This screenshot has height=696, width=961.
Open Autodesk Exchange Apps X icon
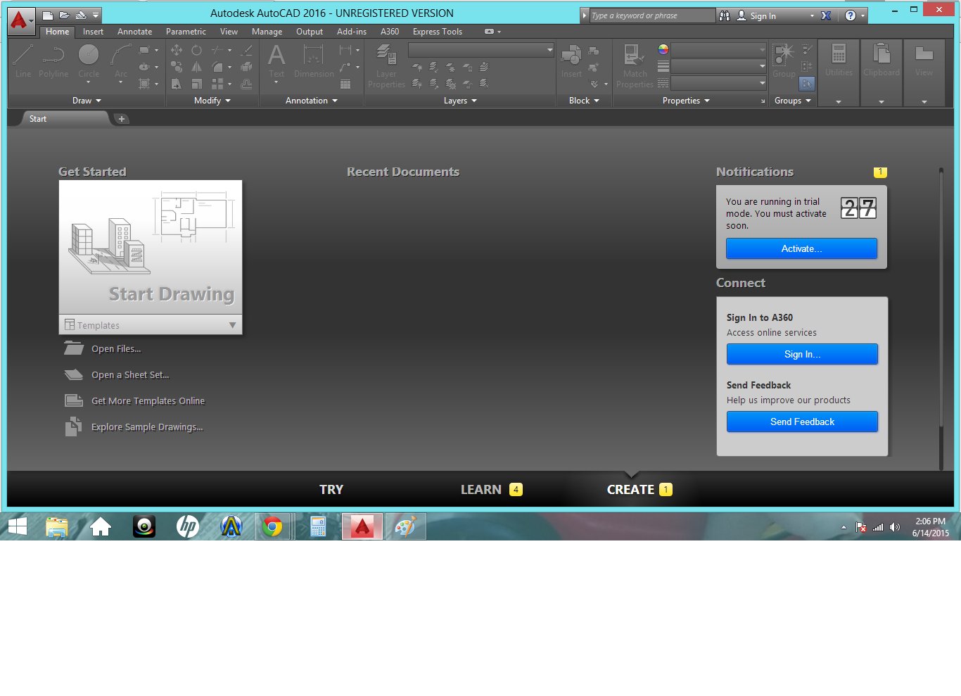(x=826, y=15)
